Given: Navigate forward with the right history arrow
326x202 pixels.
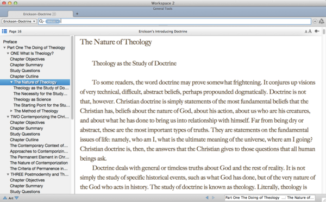Looking at the screenshot, I should 213,198.
